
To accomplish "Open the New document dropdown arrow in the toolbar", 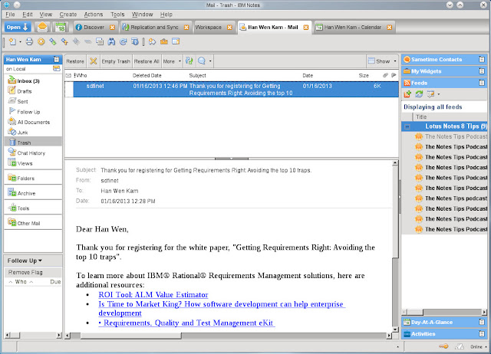I will tap(21, 42).
